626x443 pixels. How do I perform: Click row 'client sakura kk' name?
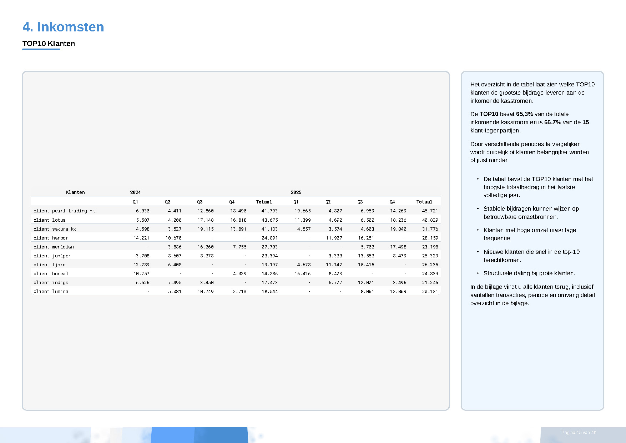[x=55, y=229]
